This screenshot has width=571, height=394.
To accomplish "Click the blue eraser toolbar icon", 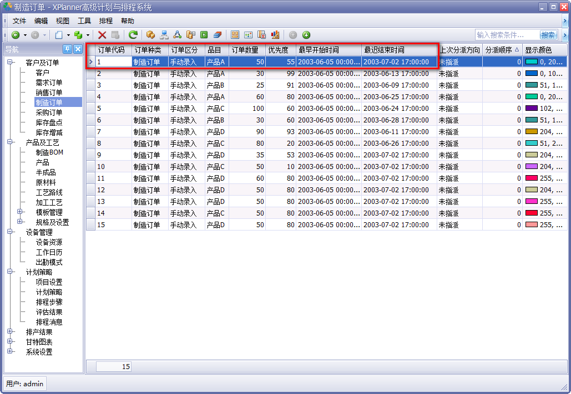I will 218,35.
